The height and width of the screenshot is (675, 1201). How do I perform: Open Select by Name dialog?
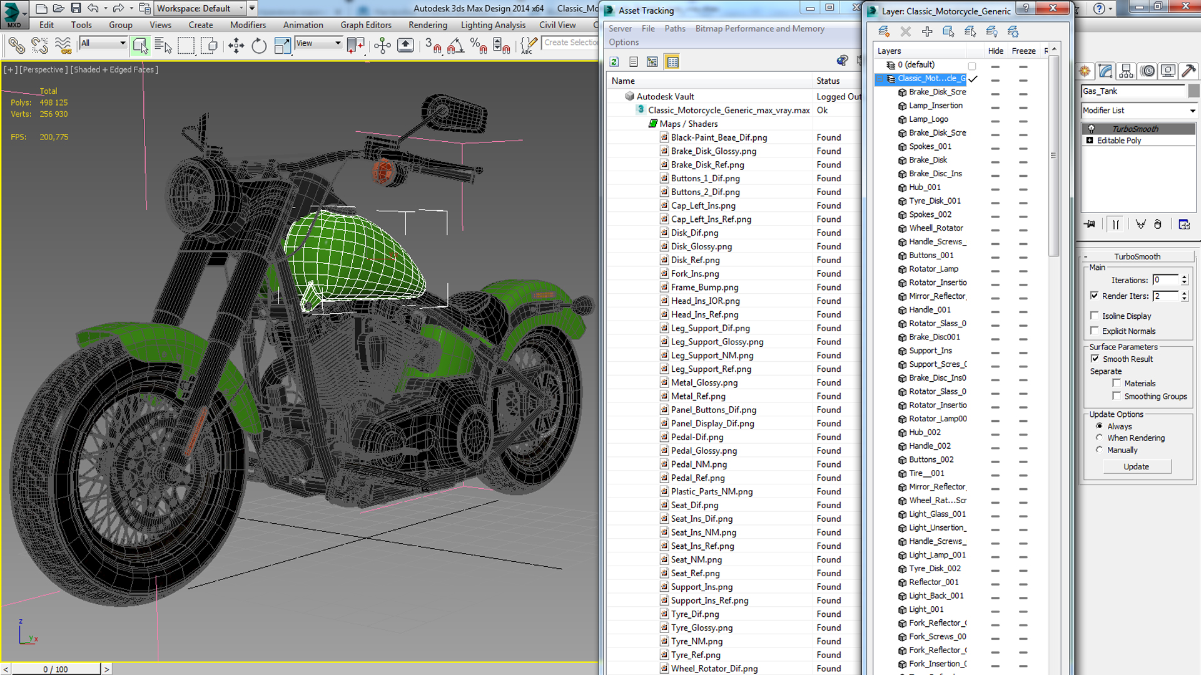coord(163,45)
